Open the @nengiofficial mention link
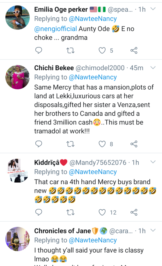This screenshot has height=266, width=162. (55, 29)
